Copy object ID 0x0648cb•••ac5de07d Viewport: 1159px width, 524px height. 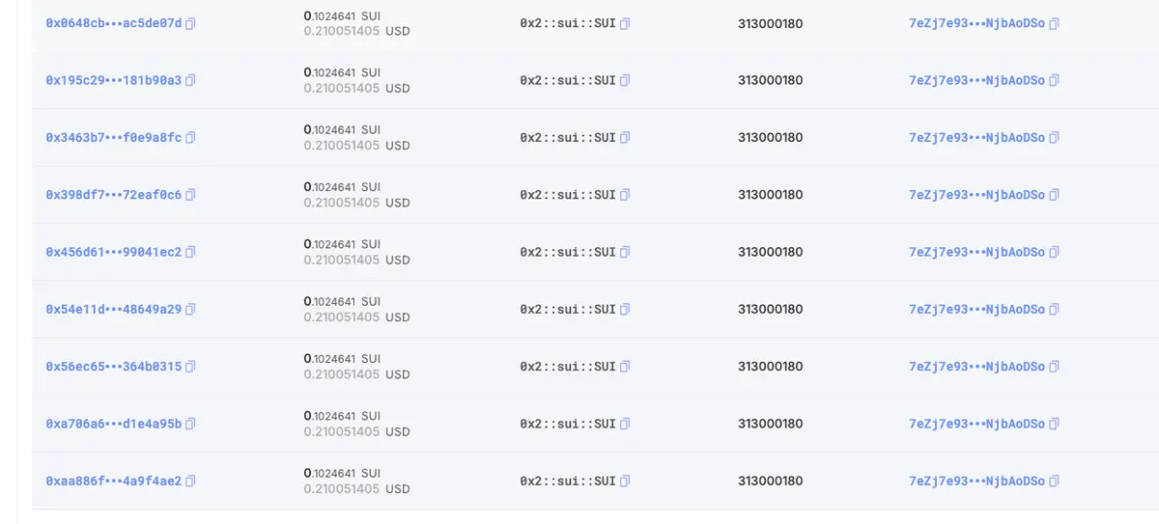[x=190, y=23]
